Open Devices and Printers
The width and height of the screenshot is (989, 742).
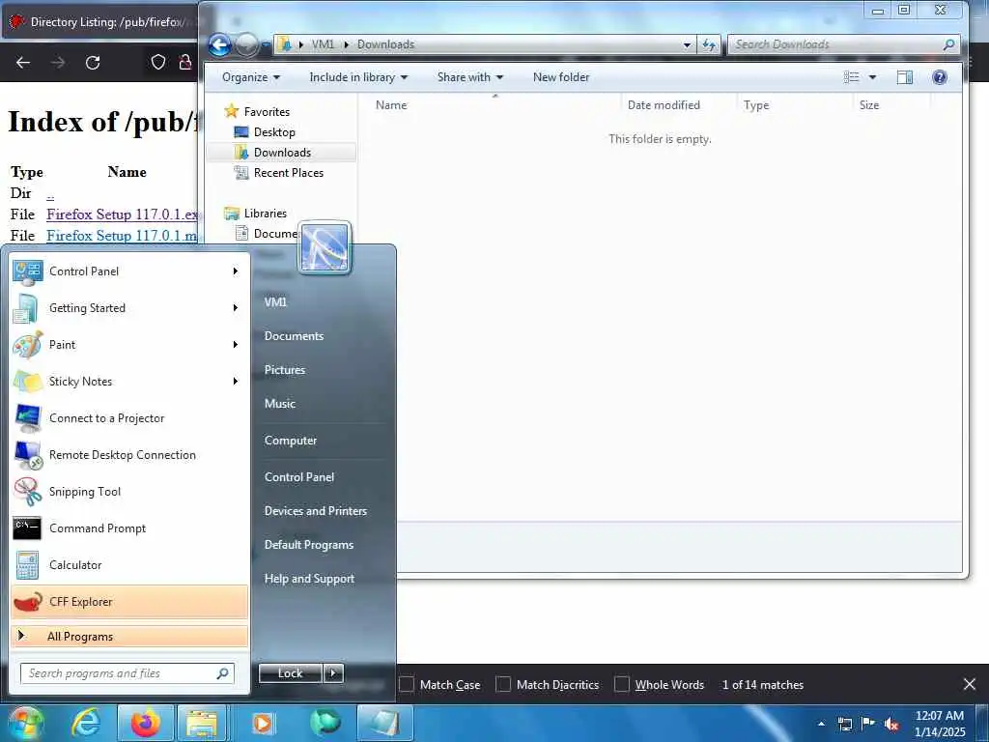point(316,511)
